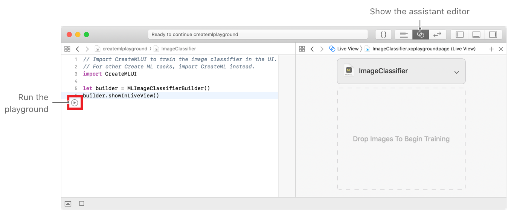Image resolution: width=511 pixels, height=214 pixels.
Task: Run the playground with play button
Action: (75, 102)
